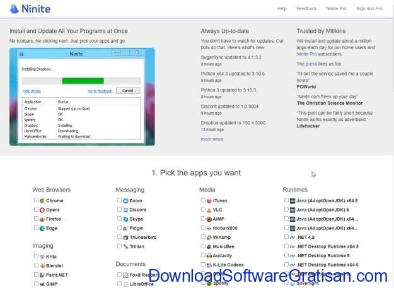
Task: Tick the Krita checkbox
Action: click(x=36, y=256)
